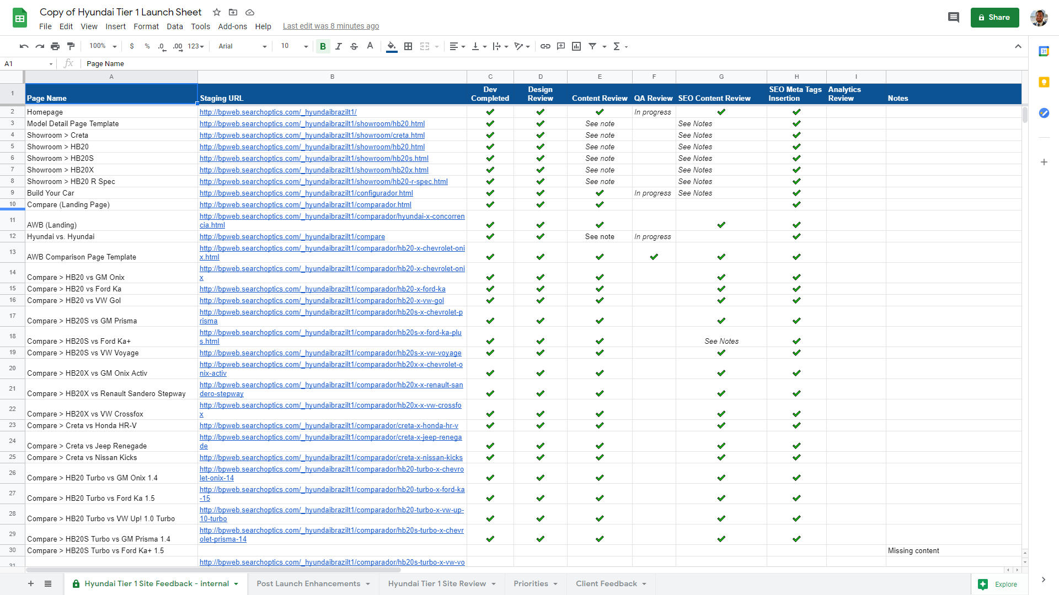
Task: Open the hb20-x-ford-ka comparador link
Action: 323,289
